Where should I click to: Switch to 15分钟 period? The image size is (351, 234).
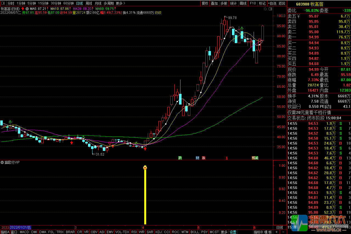[x=43, y=3]
